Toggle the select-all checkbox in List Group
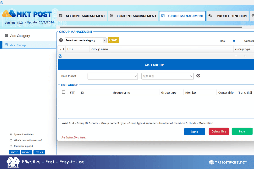Viewport: 254px width, 169px height. [64, 92]
